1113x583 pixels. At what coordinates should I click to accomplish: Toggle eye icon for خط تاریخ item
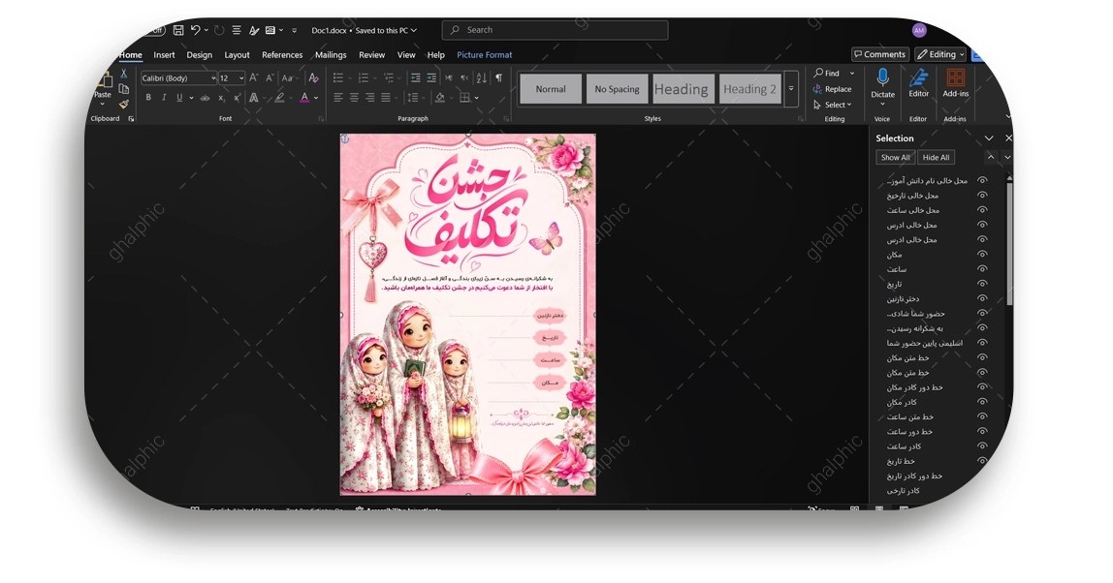tap(982, 461)
